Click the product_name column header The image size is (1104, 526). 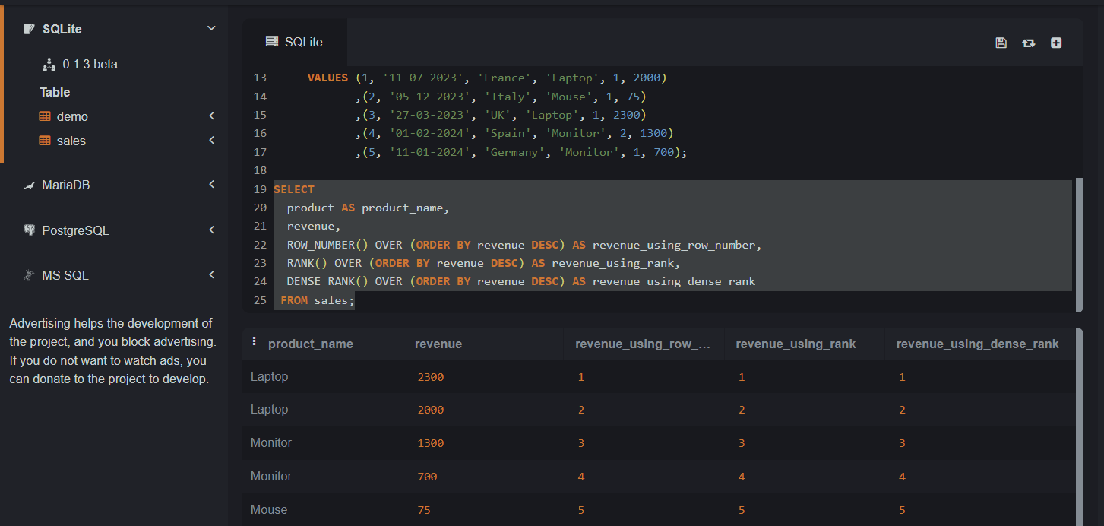click(311, 344)
